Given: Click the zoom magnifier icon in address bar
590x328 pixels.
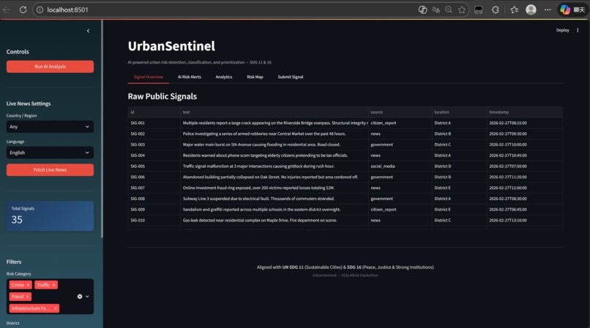Looking at the screenshot, I should pyautogui.click(x=449, y=9).
